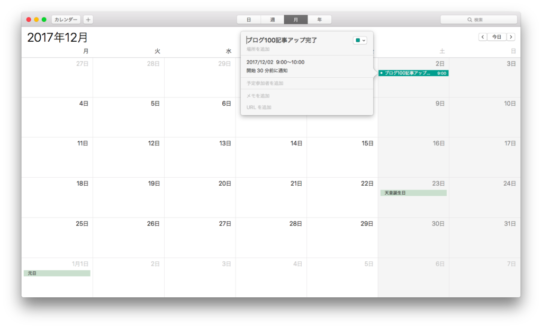Go to next month with right chevron
Screen dimensions: 542x328
pyautogui.click(x=511, y=37)
